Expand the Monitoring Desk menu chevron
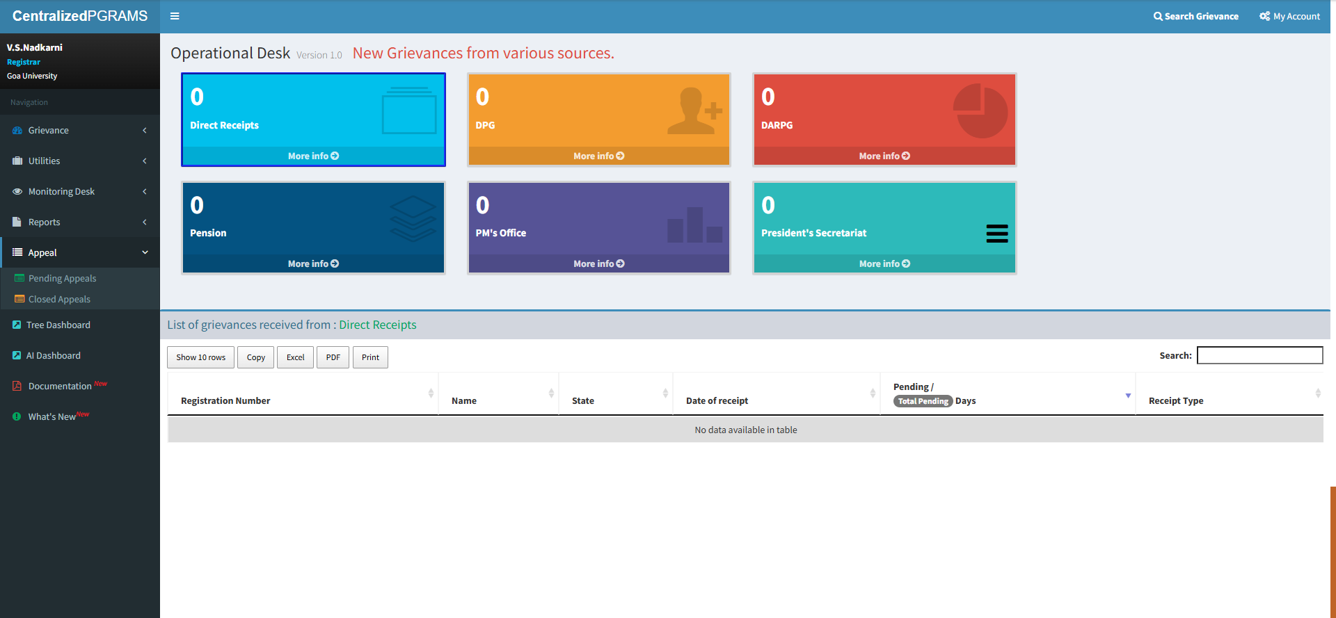1336x618 pixels. point(145,192)
